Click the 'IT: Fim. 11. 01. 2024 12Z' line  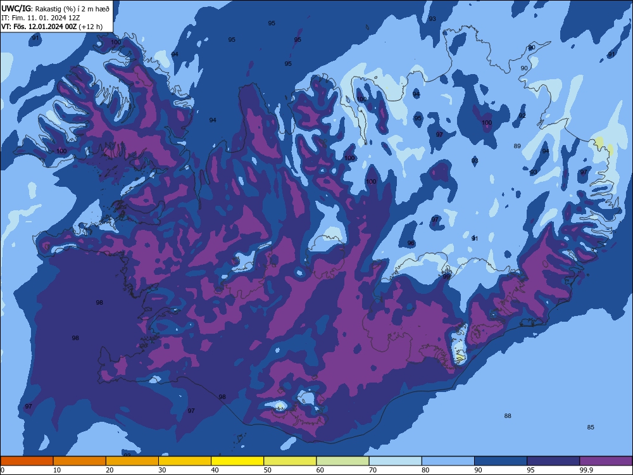coord(41,18)
